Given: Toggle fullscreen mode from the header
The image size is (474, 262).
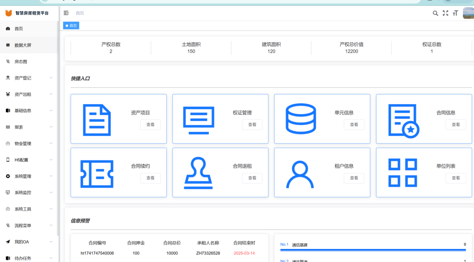Looking at the screenshot, I should pos(446,13).
